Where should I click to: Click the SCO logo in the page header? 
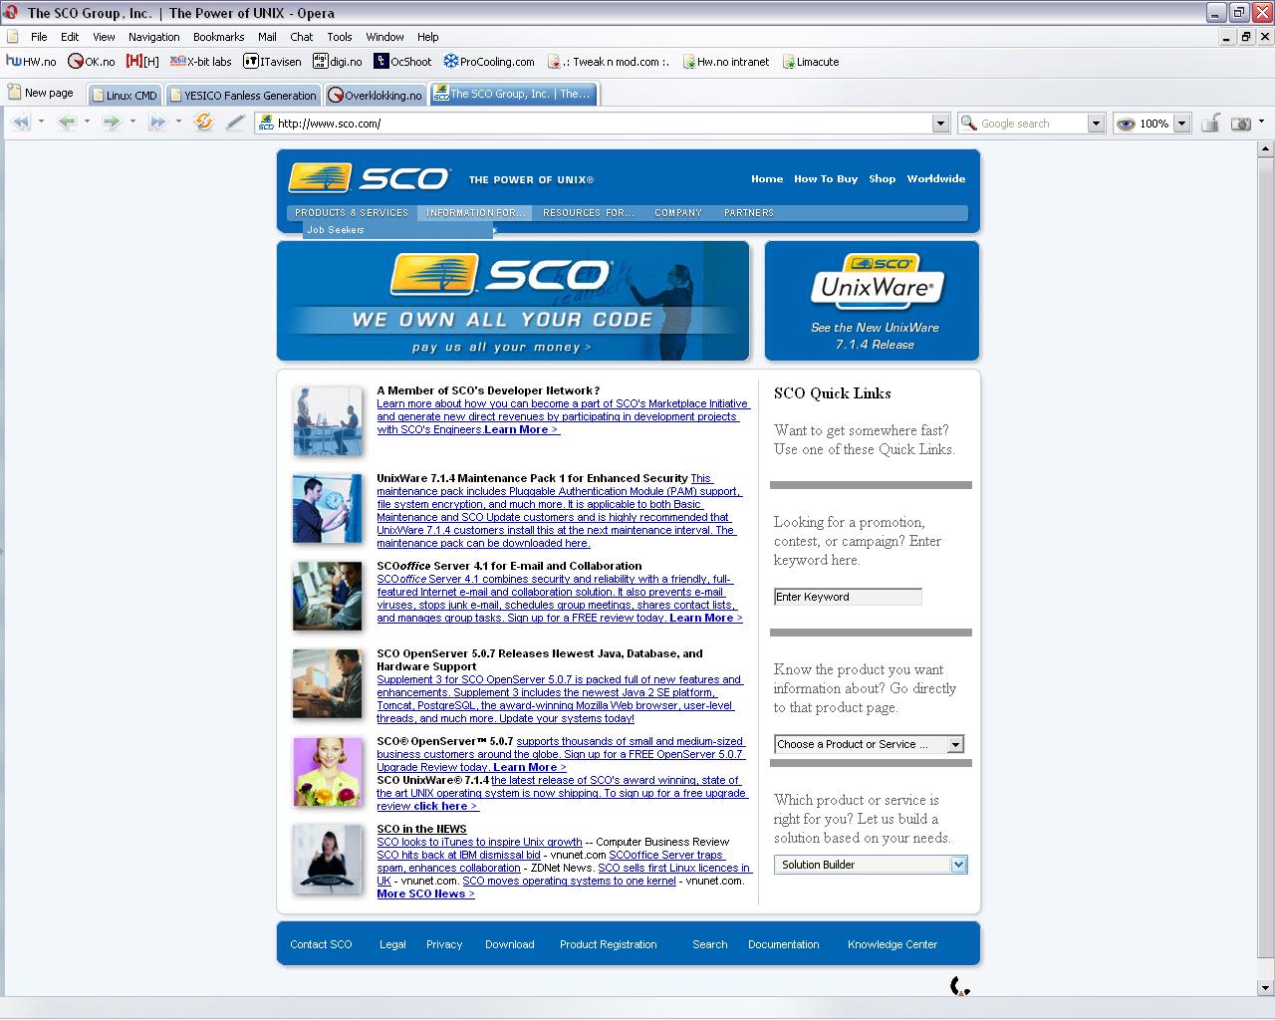click(x=369, y=178)
